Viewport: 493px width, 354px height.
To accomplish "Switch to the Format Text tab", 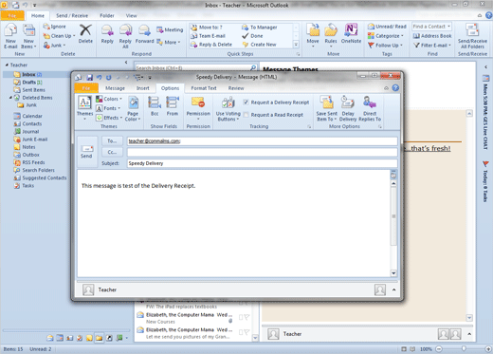I will pos(204,88).
